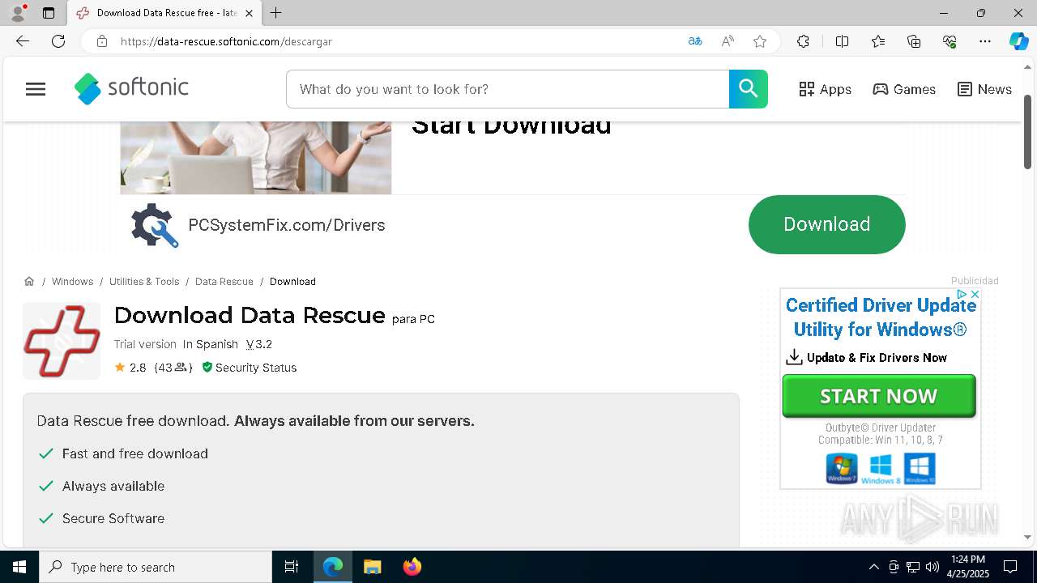Screen dimensions: 1037x583
Task: Click Certified Driver Update Utility ad headline
Action: click(881, 317)
